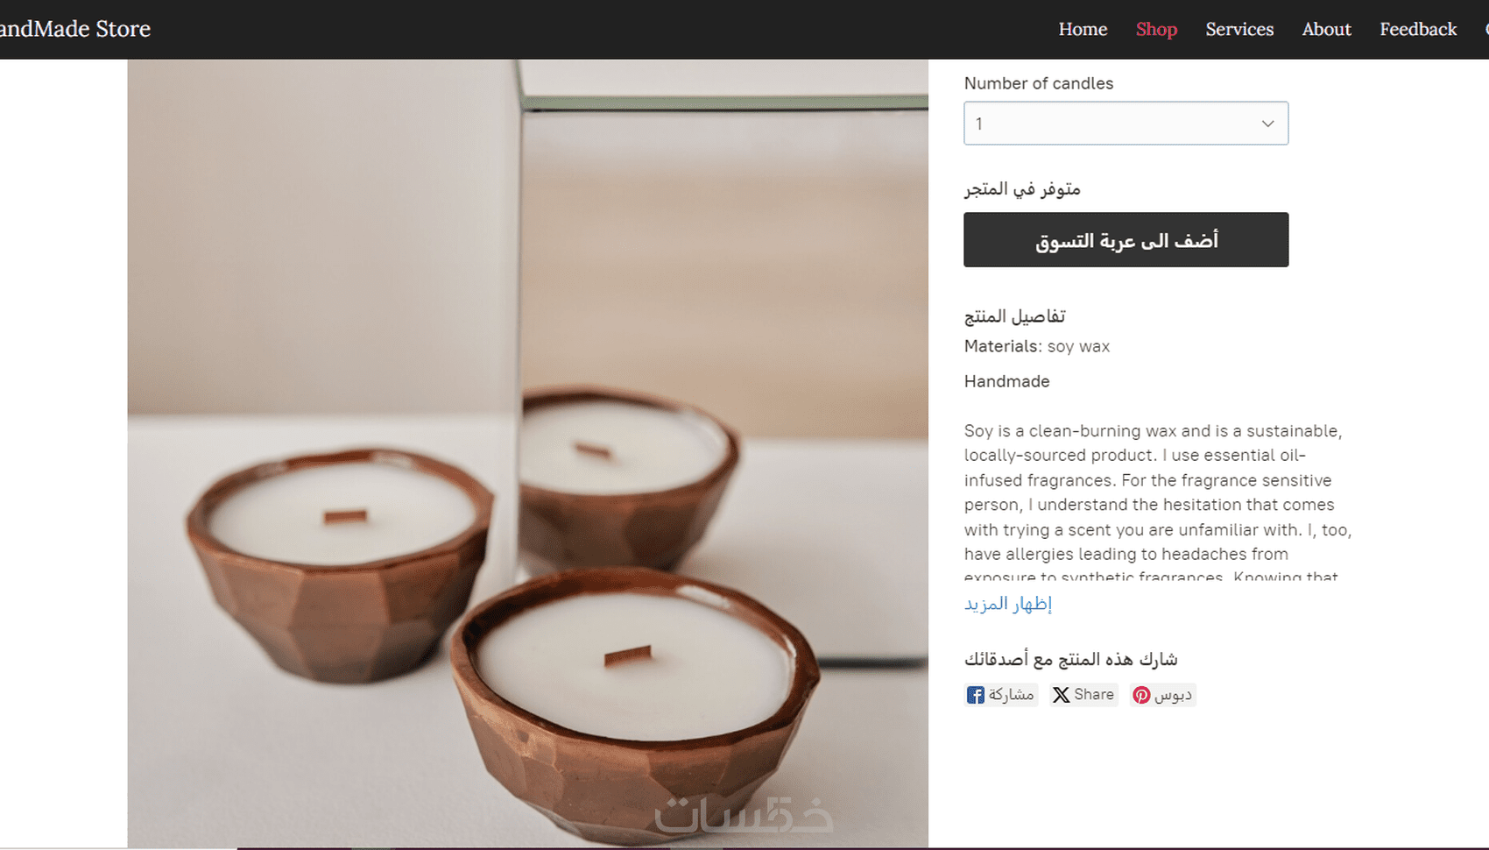The image size is (1489, 850).
Task: Open the Shop menu item
Action: click(x=1156, y=29)
